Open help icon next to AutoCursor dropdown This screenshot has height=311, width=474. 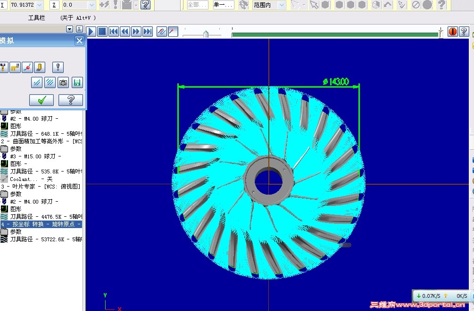(x=145, y=5)
